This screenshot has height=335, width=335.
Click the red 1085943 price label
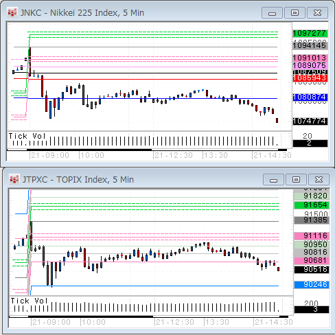310,78
